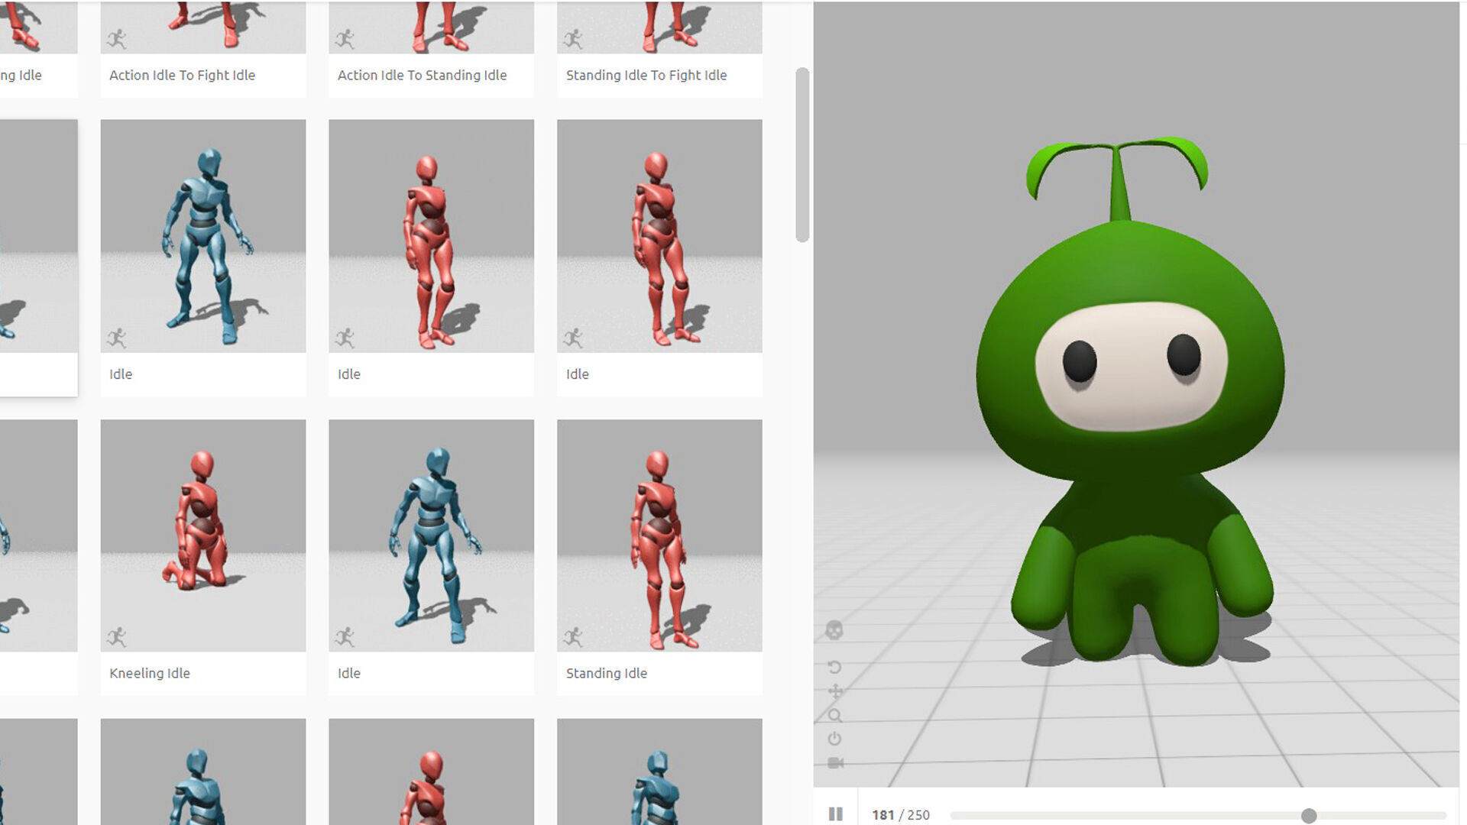This screenshot has width=1467, height=825.
Task: Open Action Idle To Fight Idle label
Action: pos(182,75)
